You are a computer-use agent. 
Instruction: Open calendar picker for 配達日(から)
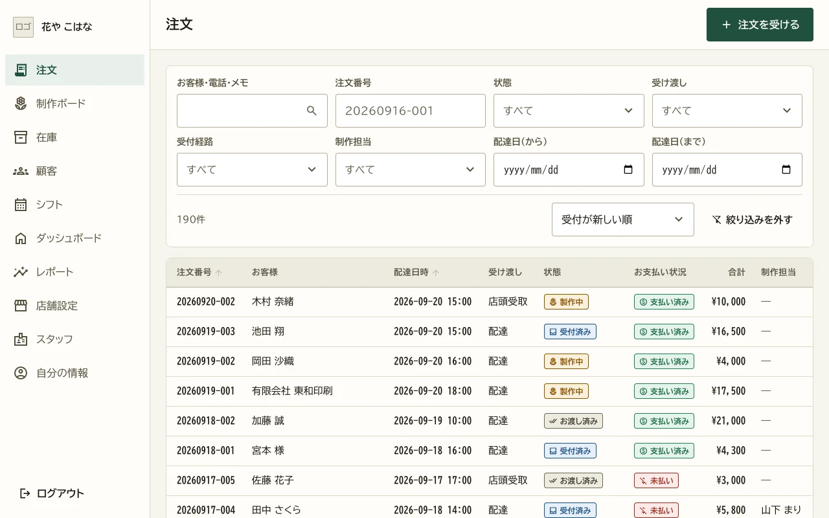point(628,170)
